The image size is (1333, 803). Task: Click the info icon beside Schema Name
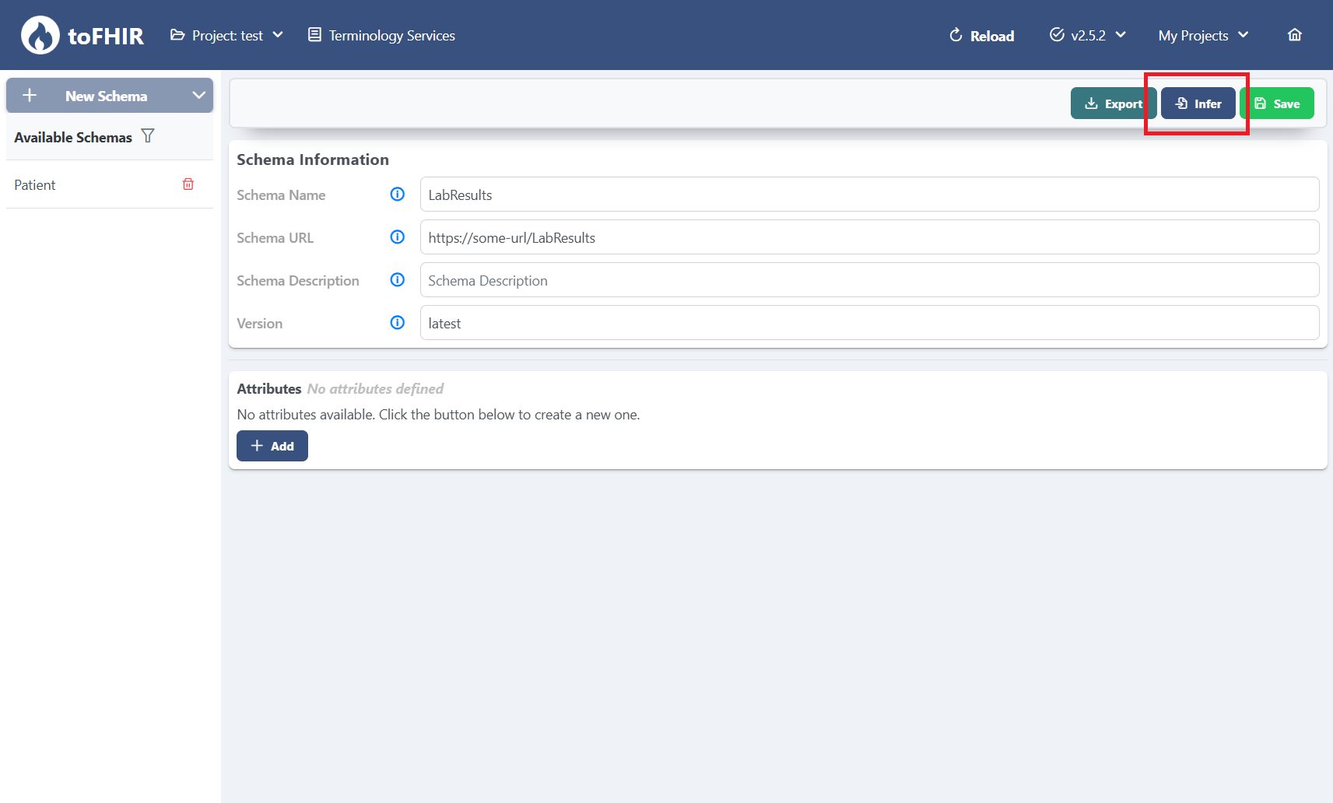coord(397,194)
